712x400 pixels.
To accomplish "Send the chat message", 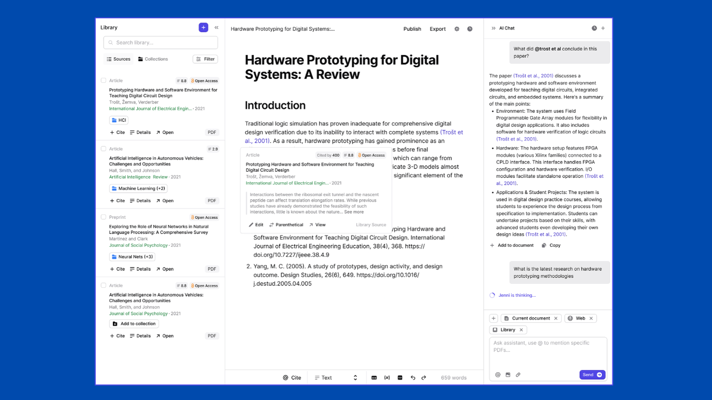I will click(x=592, y=375).
